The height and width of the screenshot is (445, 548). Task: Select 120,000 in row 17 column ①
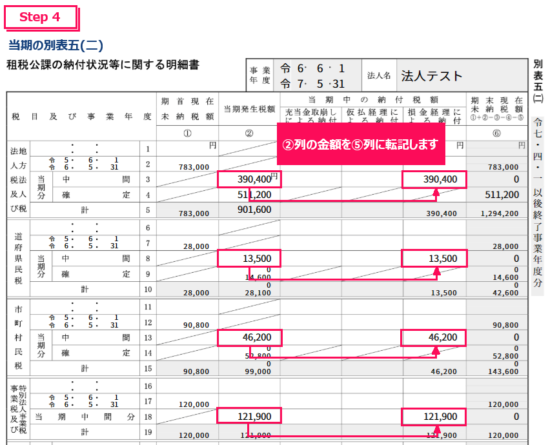coord(194,404)
